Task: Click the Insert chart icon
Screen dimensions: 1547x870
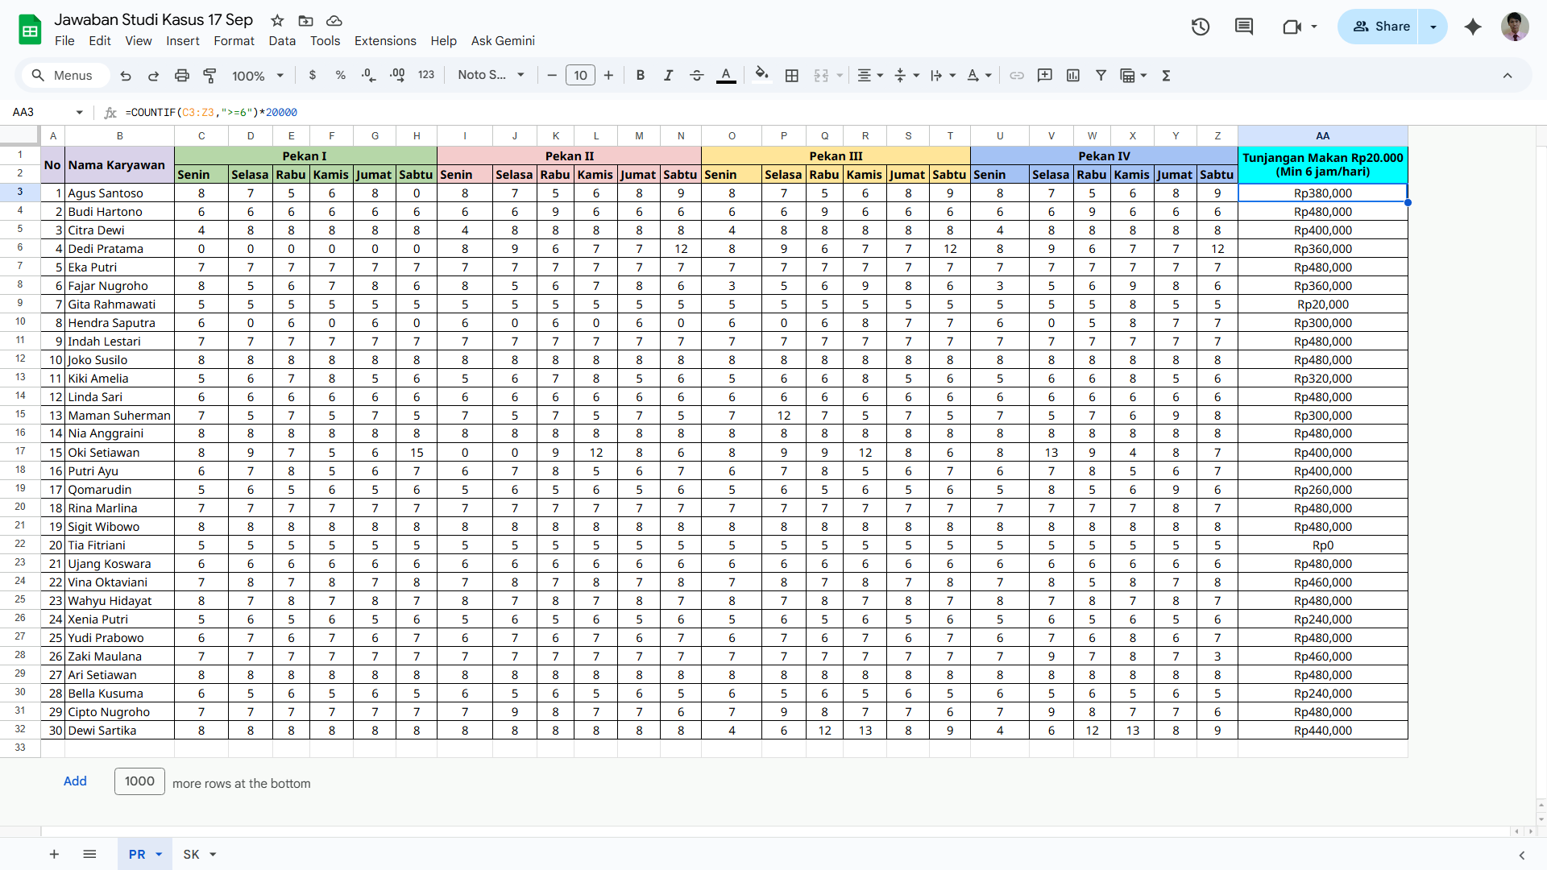Action: pyautogui.click(x=1073, y=76)
